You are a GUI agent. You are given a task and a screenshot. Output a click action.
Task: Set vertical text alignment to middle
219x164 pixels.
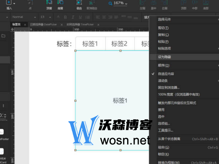(130, 17)
